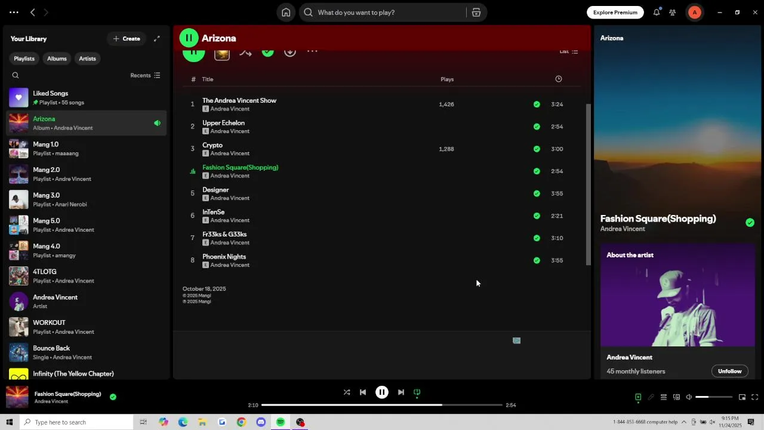The height and width of the screenshot is (430, 764).
Task: Show hidden system tray icons
Action: point(684,422)
